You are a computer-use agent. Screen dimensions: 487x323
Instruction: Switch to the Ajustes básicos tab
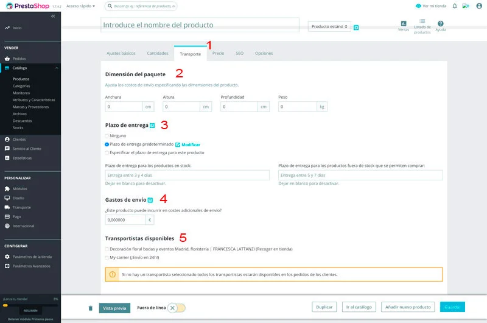pyautogui.click(x=121, y=53)
